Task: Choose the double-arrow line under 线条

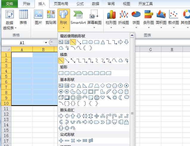Action: click(73, 61)
